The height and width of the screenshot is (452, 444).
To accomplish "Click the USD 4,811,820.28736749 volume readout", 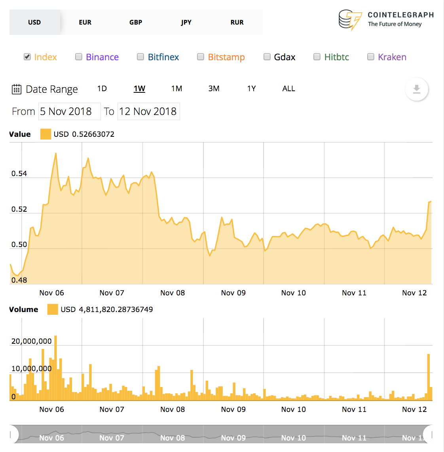I will pos(107,309).
